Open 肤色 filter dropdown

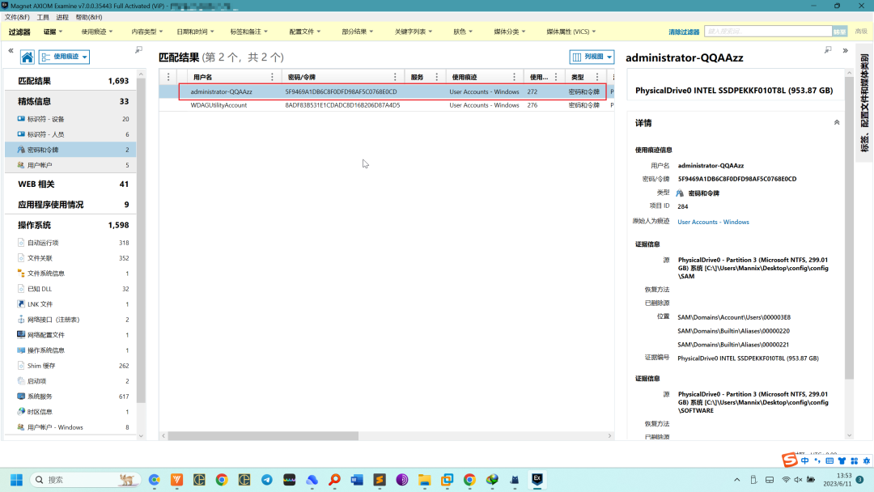coord(463,32)
